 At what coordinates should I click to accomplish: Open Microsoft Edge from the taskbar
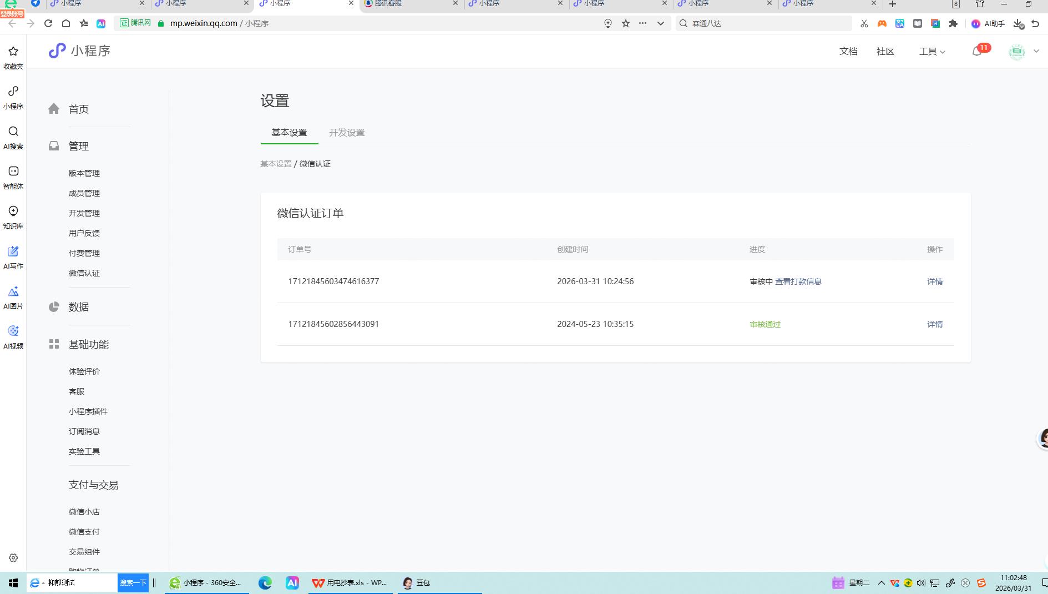tap(265, 583)
